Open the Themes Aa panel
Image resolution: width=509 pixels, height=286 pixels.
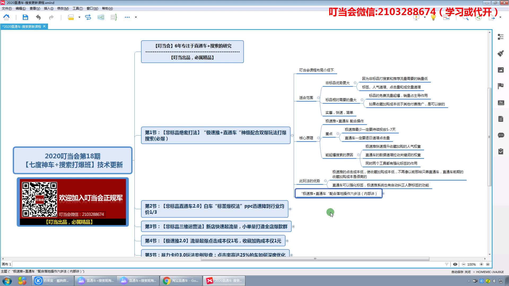pos(501,103)
